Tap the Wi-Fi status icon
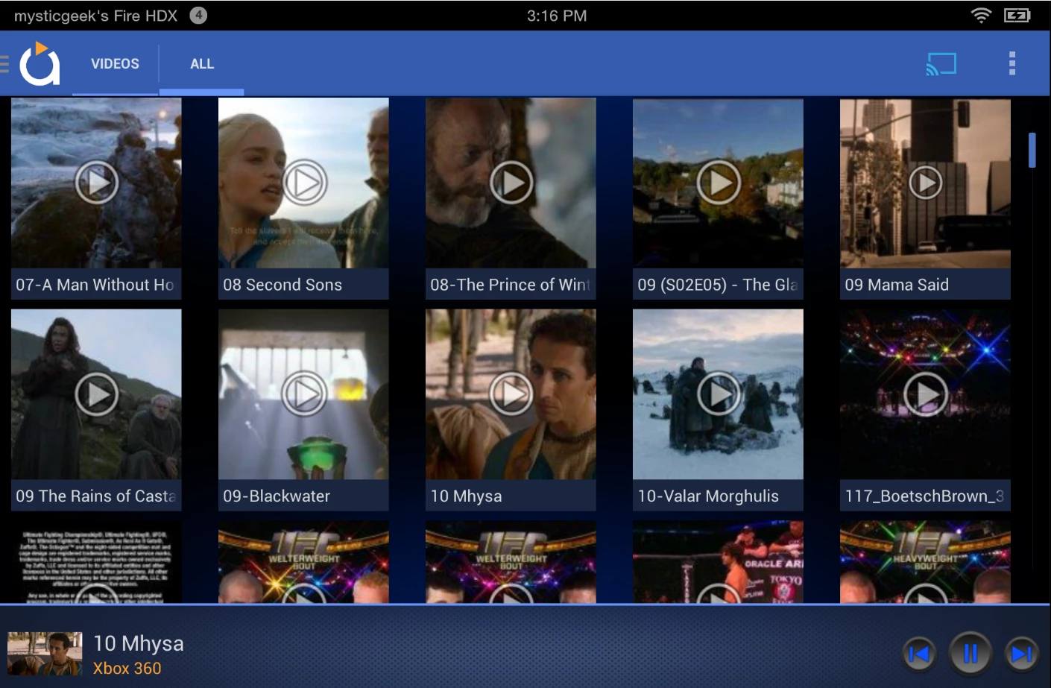This screenshot has width=1051, height=688. pyautogui.click(x=982, y=15)
